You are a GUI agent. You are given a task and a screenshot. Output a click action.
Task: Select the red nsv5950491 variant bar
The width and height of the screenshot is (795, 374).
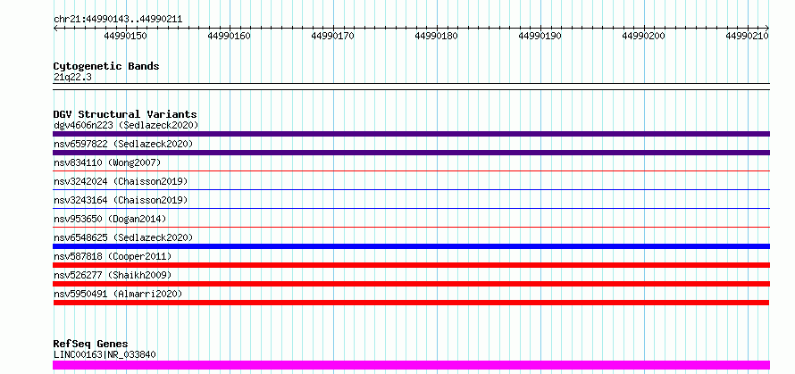pos(411,303)
